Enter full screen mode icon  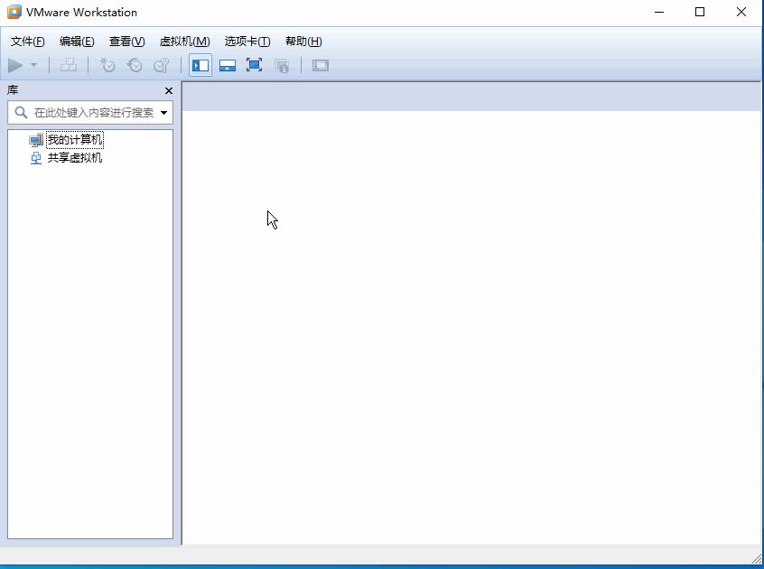click(x=255, y=65)
